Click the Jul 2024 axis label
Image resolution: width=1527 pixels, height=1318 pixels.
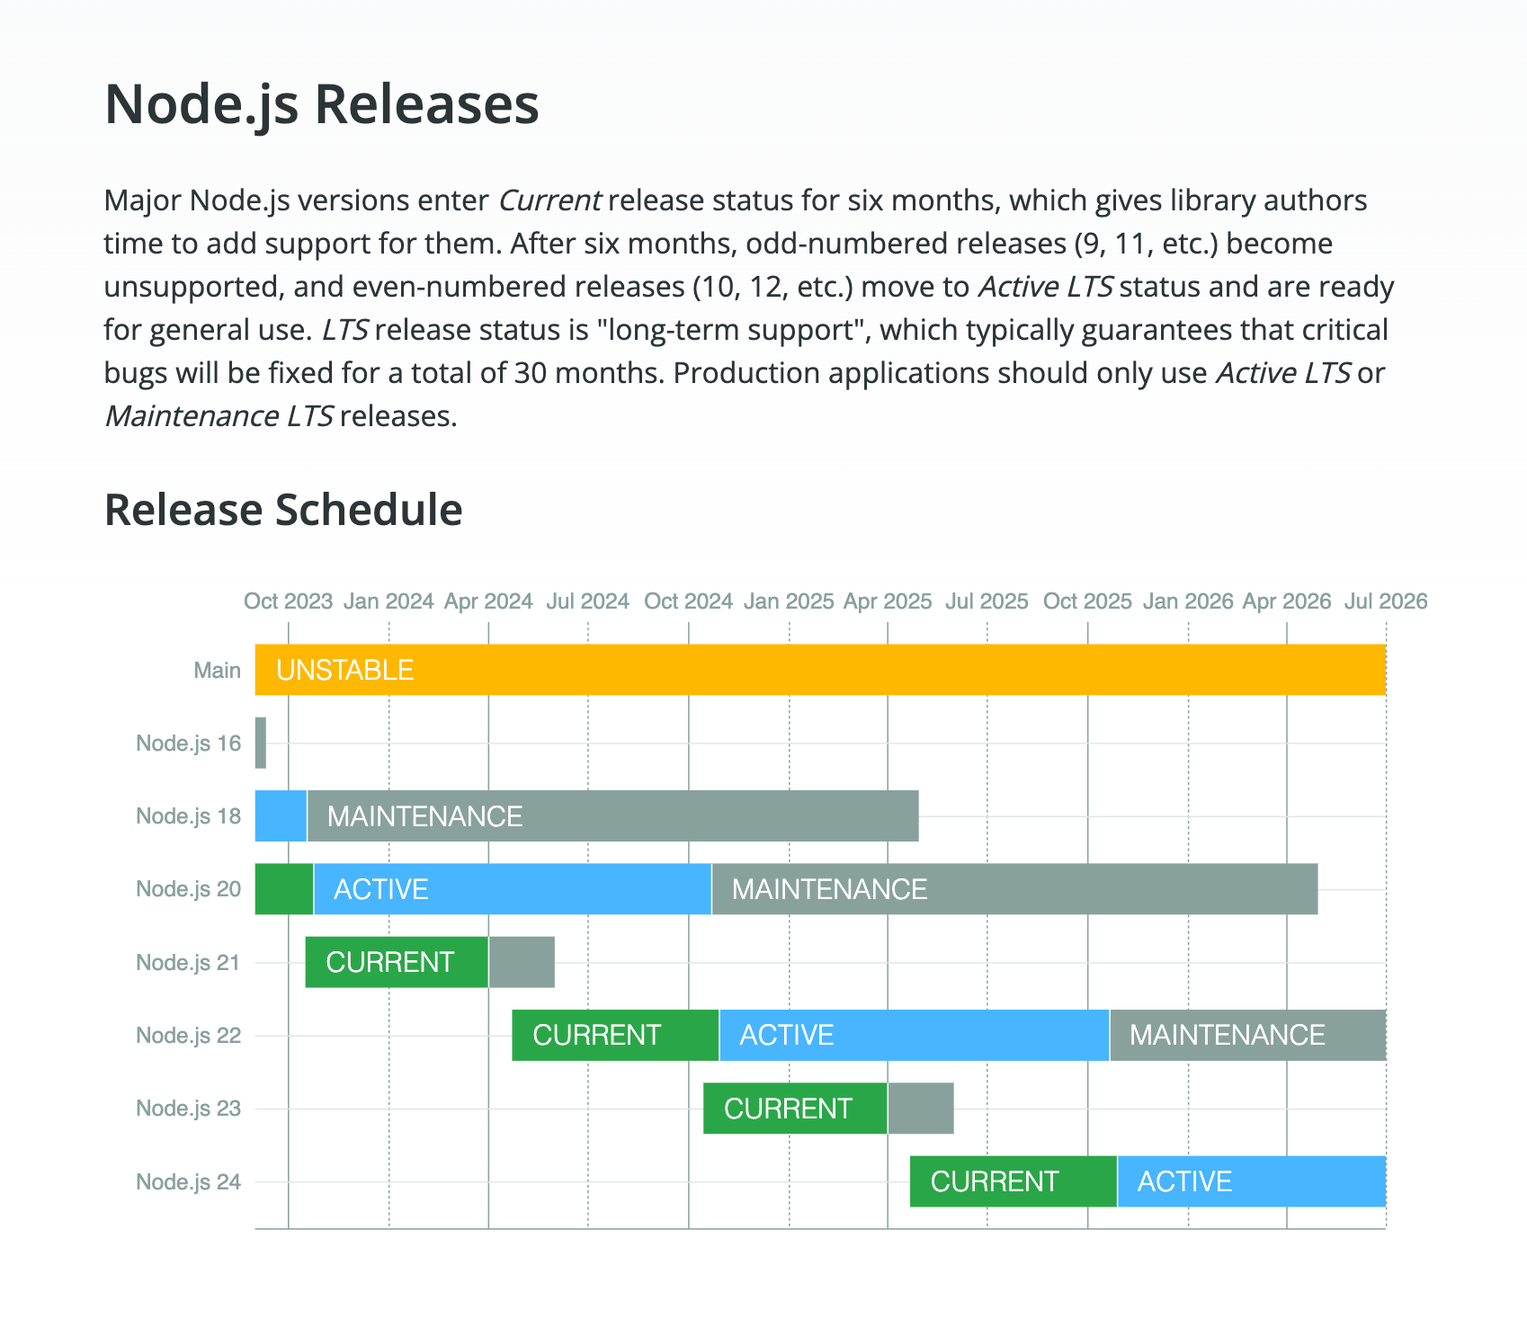[588, 601]
